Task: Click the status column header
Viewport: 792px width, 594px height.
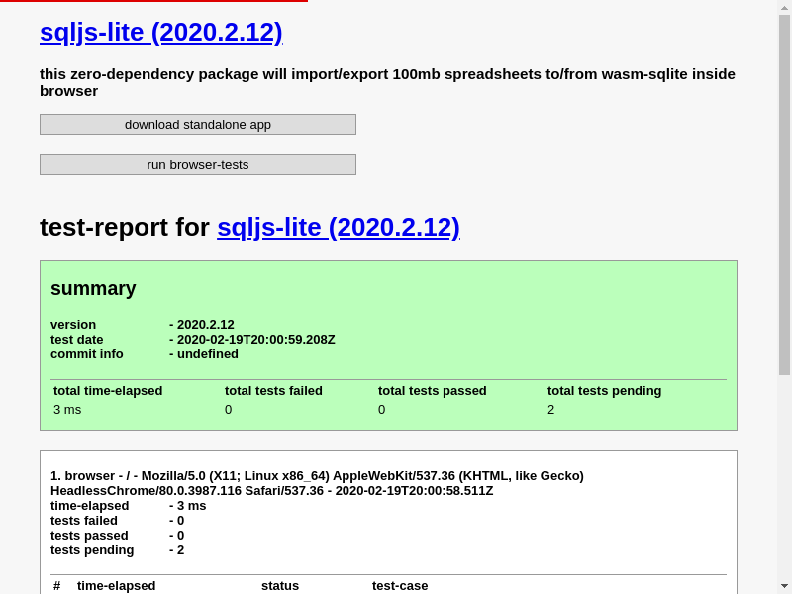Action: 280,586
